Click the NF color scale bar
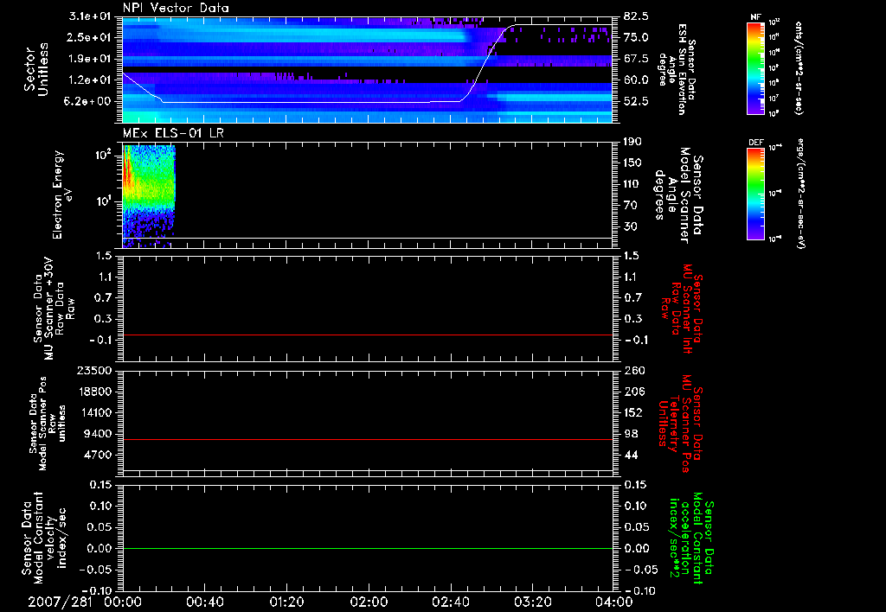Screen dimensions: 886x612 click(756, 68)
